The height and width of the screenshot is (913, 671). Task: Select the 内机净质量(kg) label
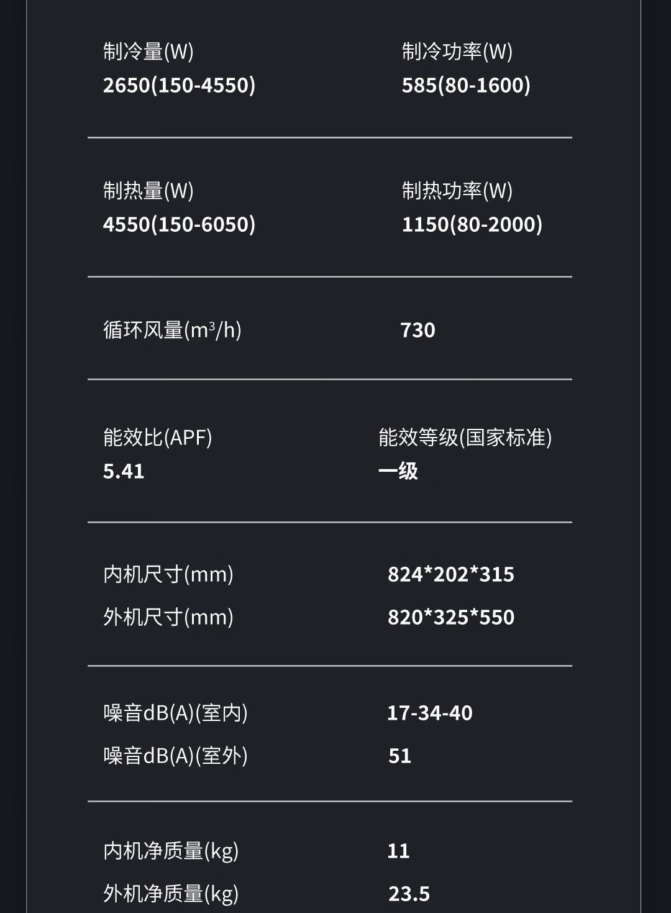coord(171,851)
